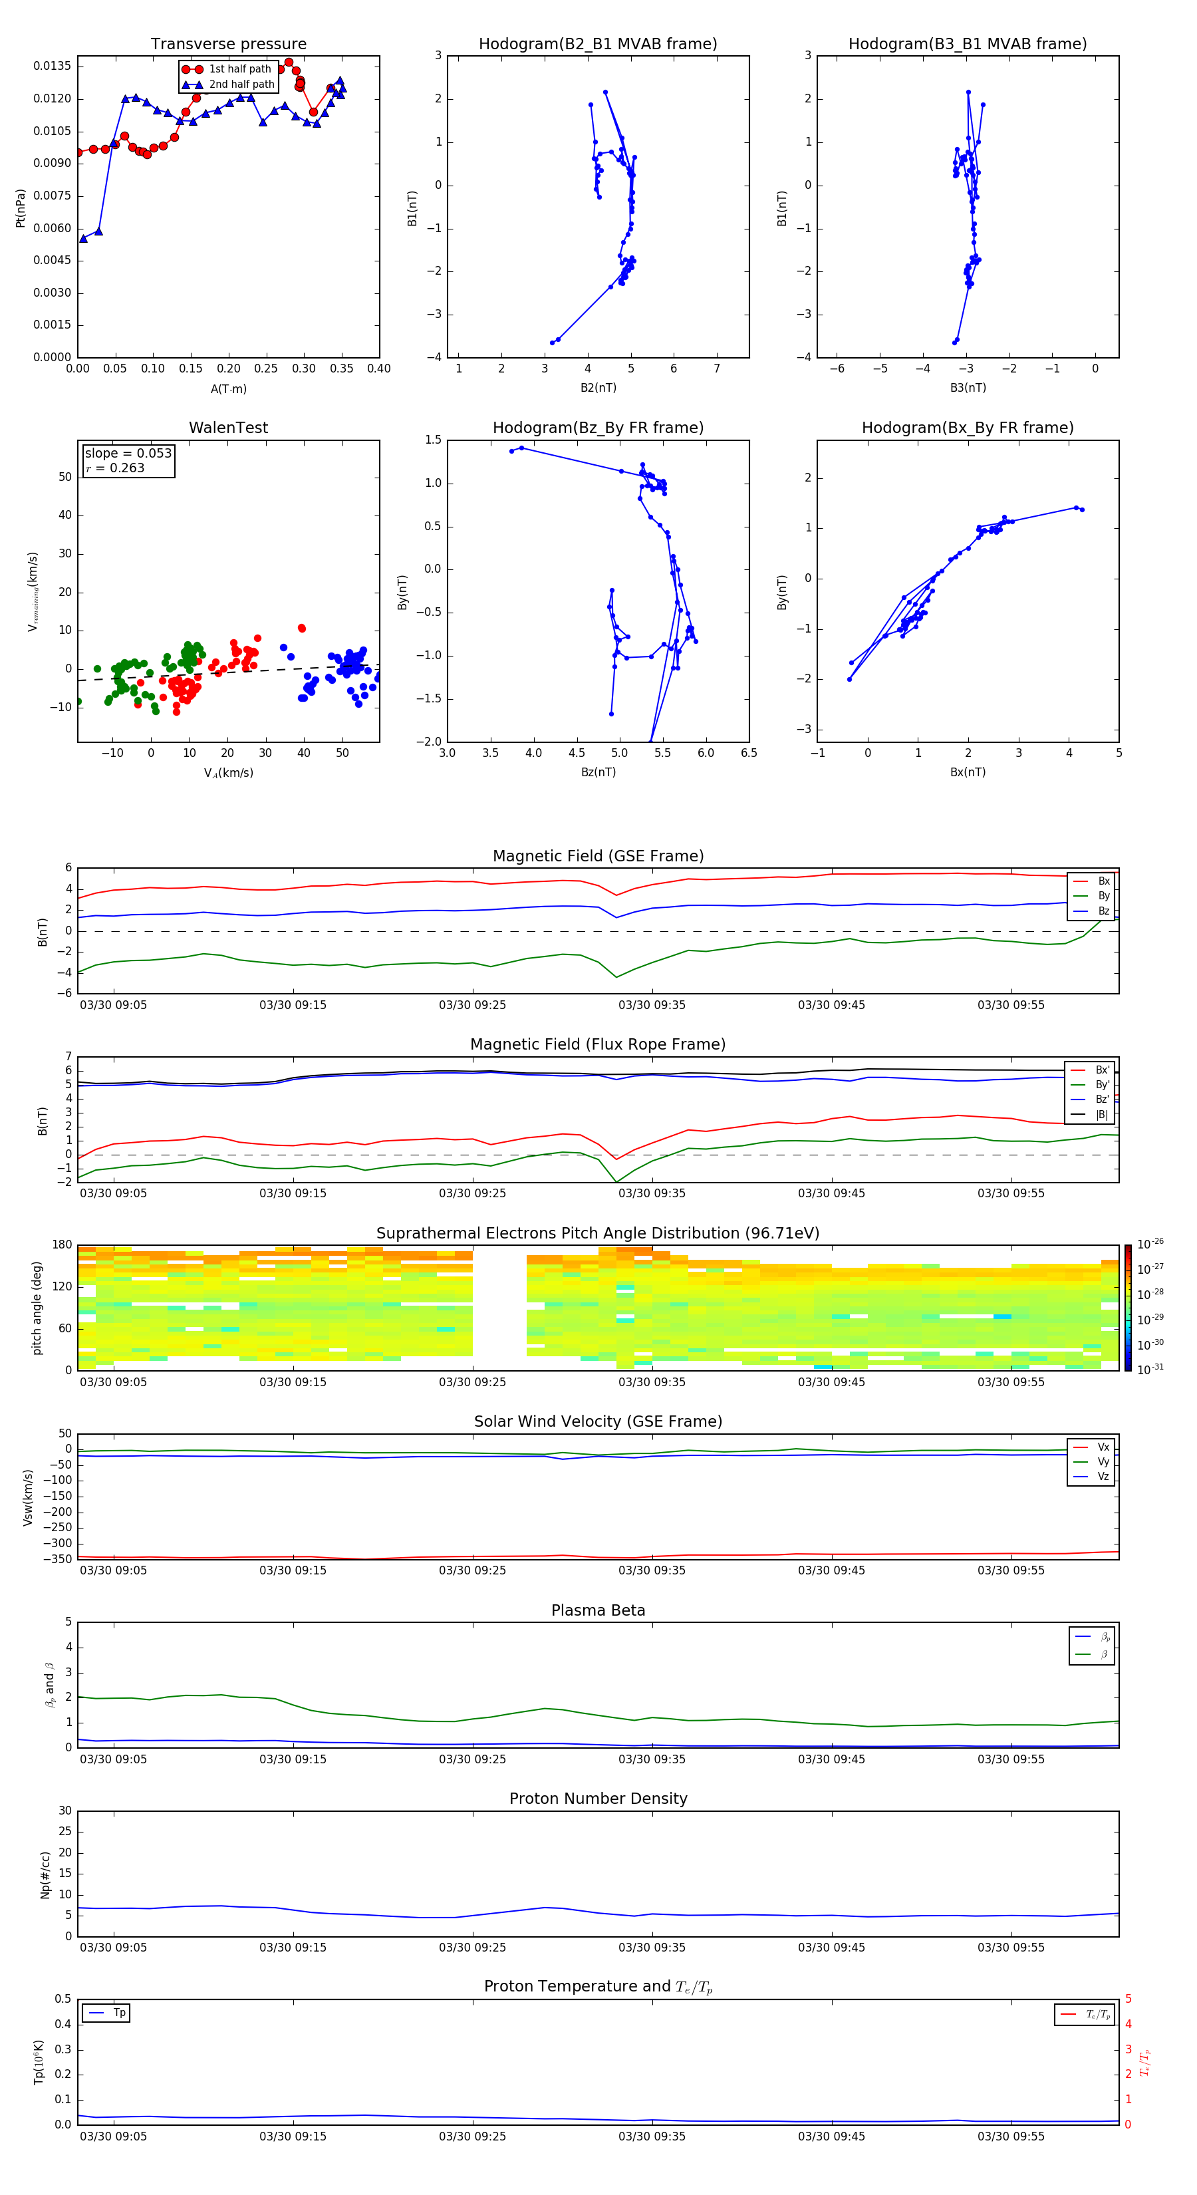Click the 'Transverse pressure' plot title

(x=228, y=45)
